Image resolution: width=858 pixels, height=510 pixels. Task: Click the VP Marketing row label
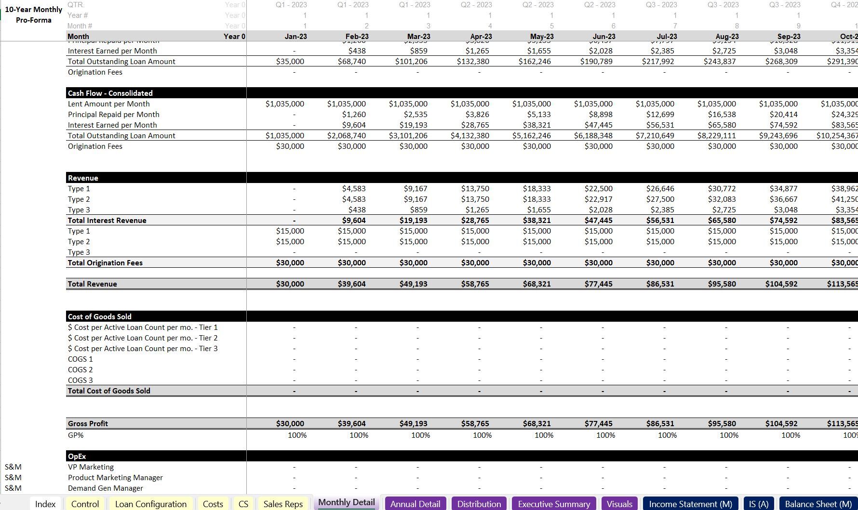(91, 467)
